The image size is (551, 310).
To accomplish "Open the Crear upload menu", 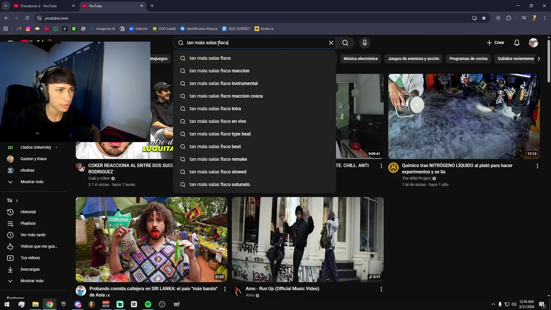I will pyautogui.click(x=495, y=43).
